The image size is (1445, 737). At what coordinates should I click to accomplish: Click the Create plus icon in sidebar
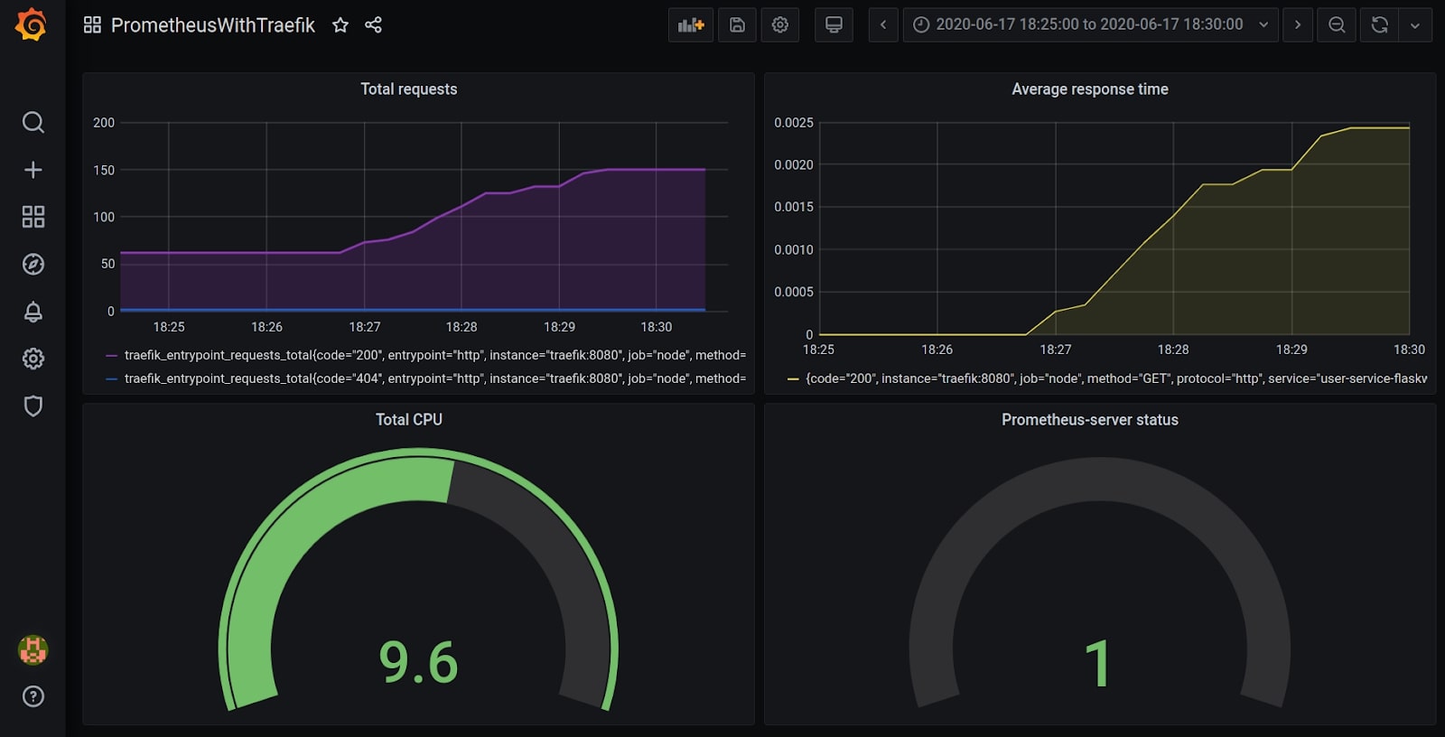(x=33, y=170)
